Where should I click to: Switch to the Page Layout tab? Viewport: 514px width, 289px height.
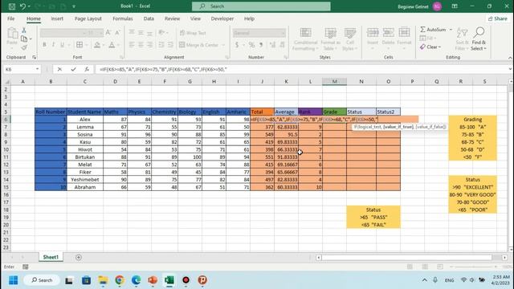pos(88,18)
